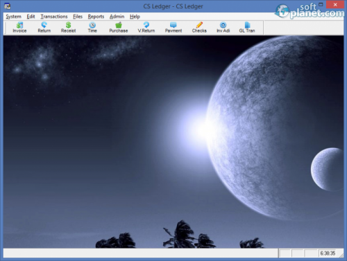
Task: Open the Admin menu
Action: (x=117, y=17)
